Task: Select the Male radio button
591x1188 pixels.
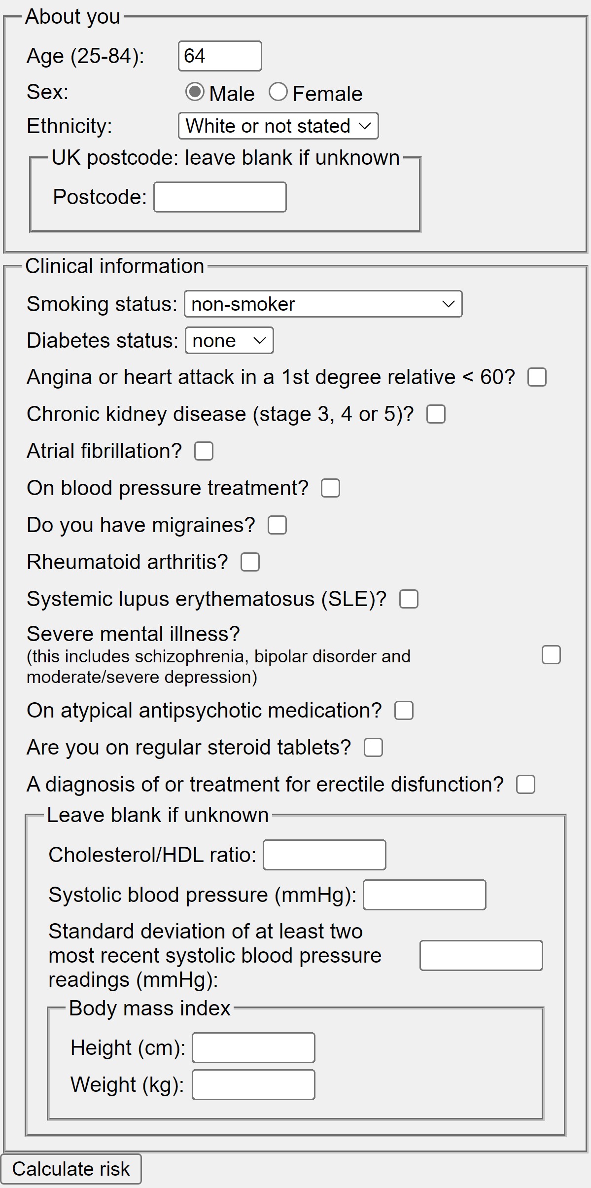Action: pyautogui.click(x=195, y=92)
